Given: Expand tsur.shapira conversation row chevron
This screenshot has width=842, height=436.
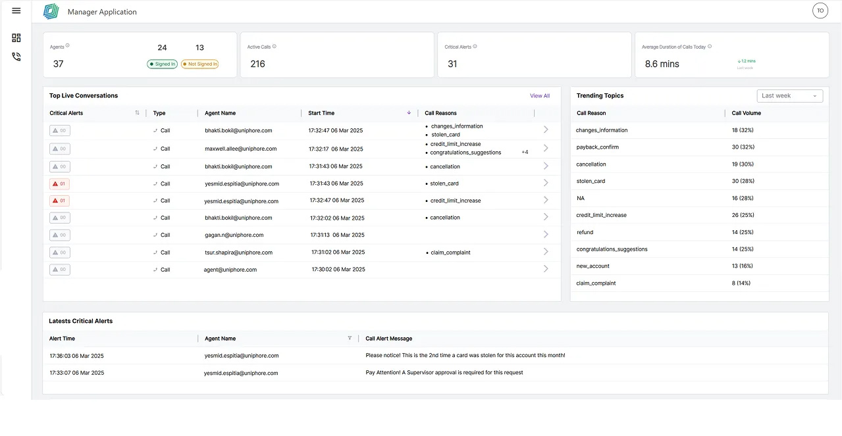Looking at the screenshot, I should [x=546, y=252].
